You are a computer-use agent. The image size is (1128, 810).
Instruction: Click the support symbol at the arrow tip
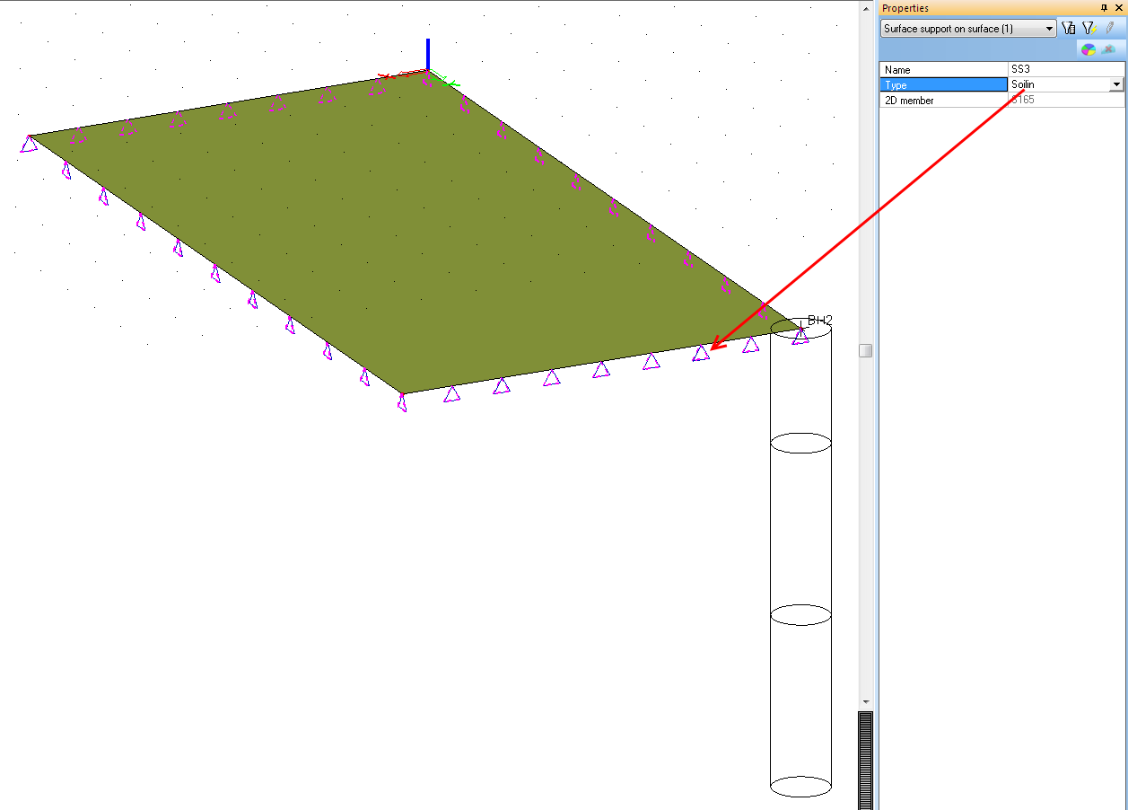(x=701, y=355)
